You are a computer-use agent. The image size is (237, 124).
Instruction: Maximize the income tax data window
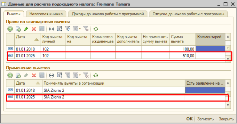coord(225,4)
